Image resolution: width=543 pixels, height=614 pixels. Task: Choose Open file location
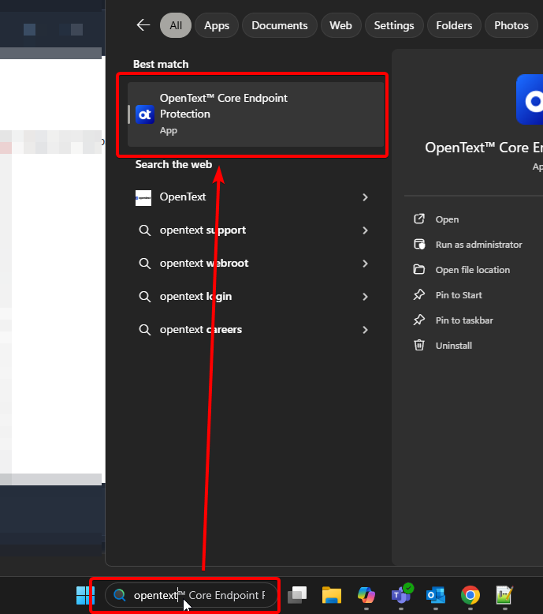click(473, 270)
